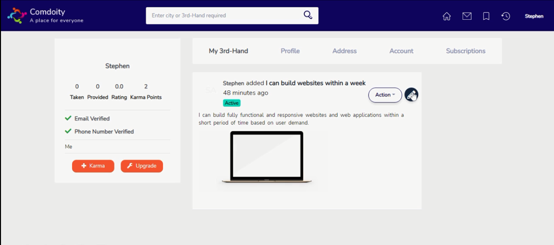Click the Karma button
This screenshot has height=245, width=554.
pyautogui.click(x=93, y=166)
